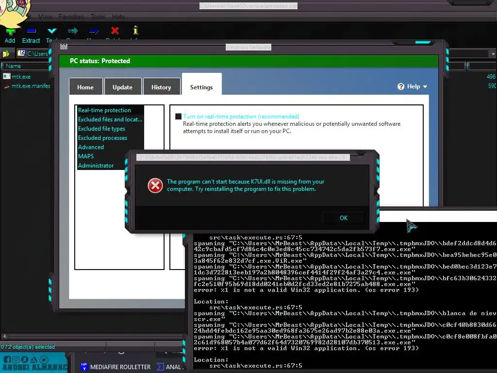Click the mtk.exe file icon

click(7, 76)
